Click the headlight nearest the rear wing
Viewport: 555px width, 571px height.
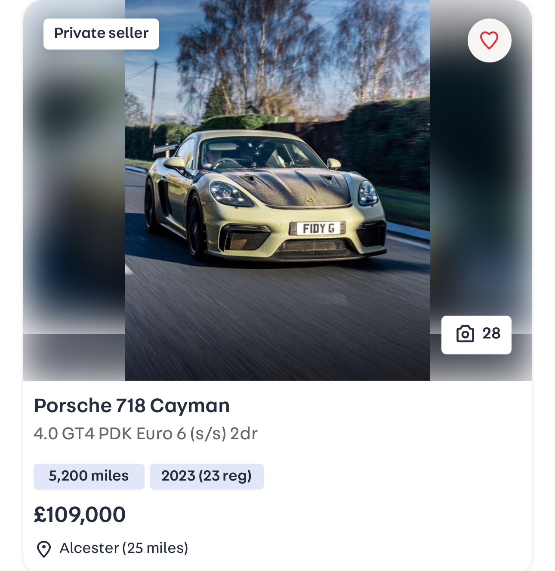tap(228, 194)
